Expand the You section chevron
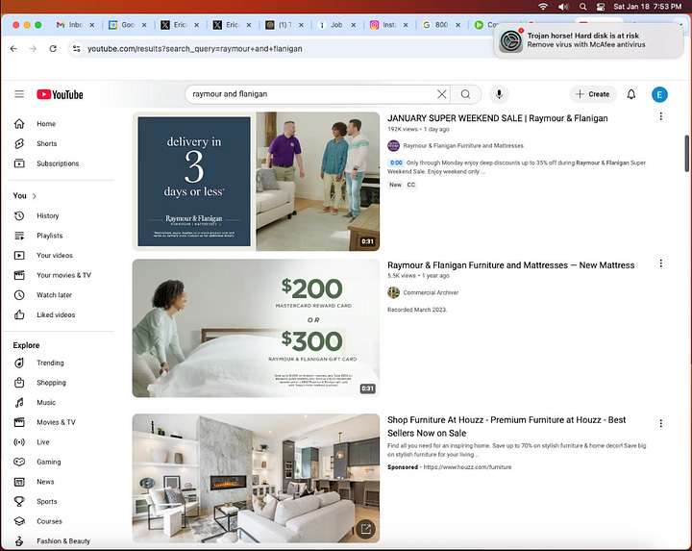 pyautogui.click(x=35, y=196)
